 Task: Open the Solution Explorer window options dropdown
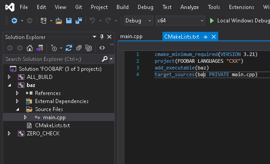[94, 37]
